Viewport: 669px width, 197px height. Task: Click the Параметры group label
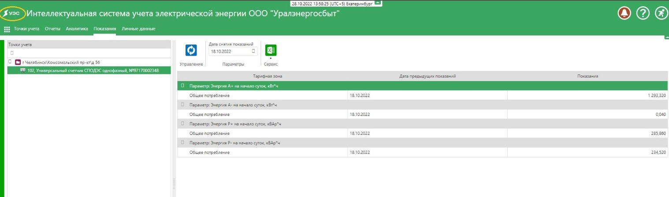coord(233,64)
